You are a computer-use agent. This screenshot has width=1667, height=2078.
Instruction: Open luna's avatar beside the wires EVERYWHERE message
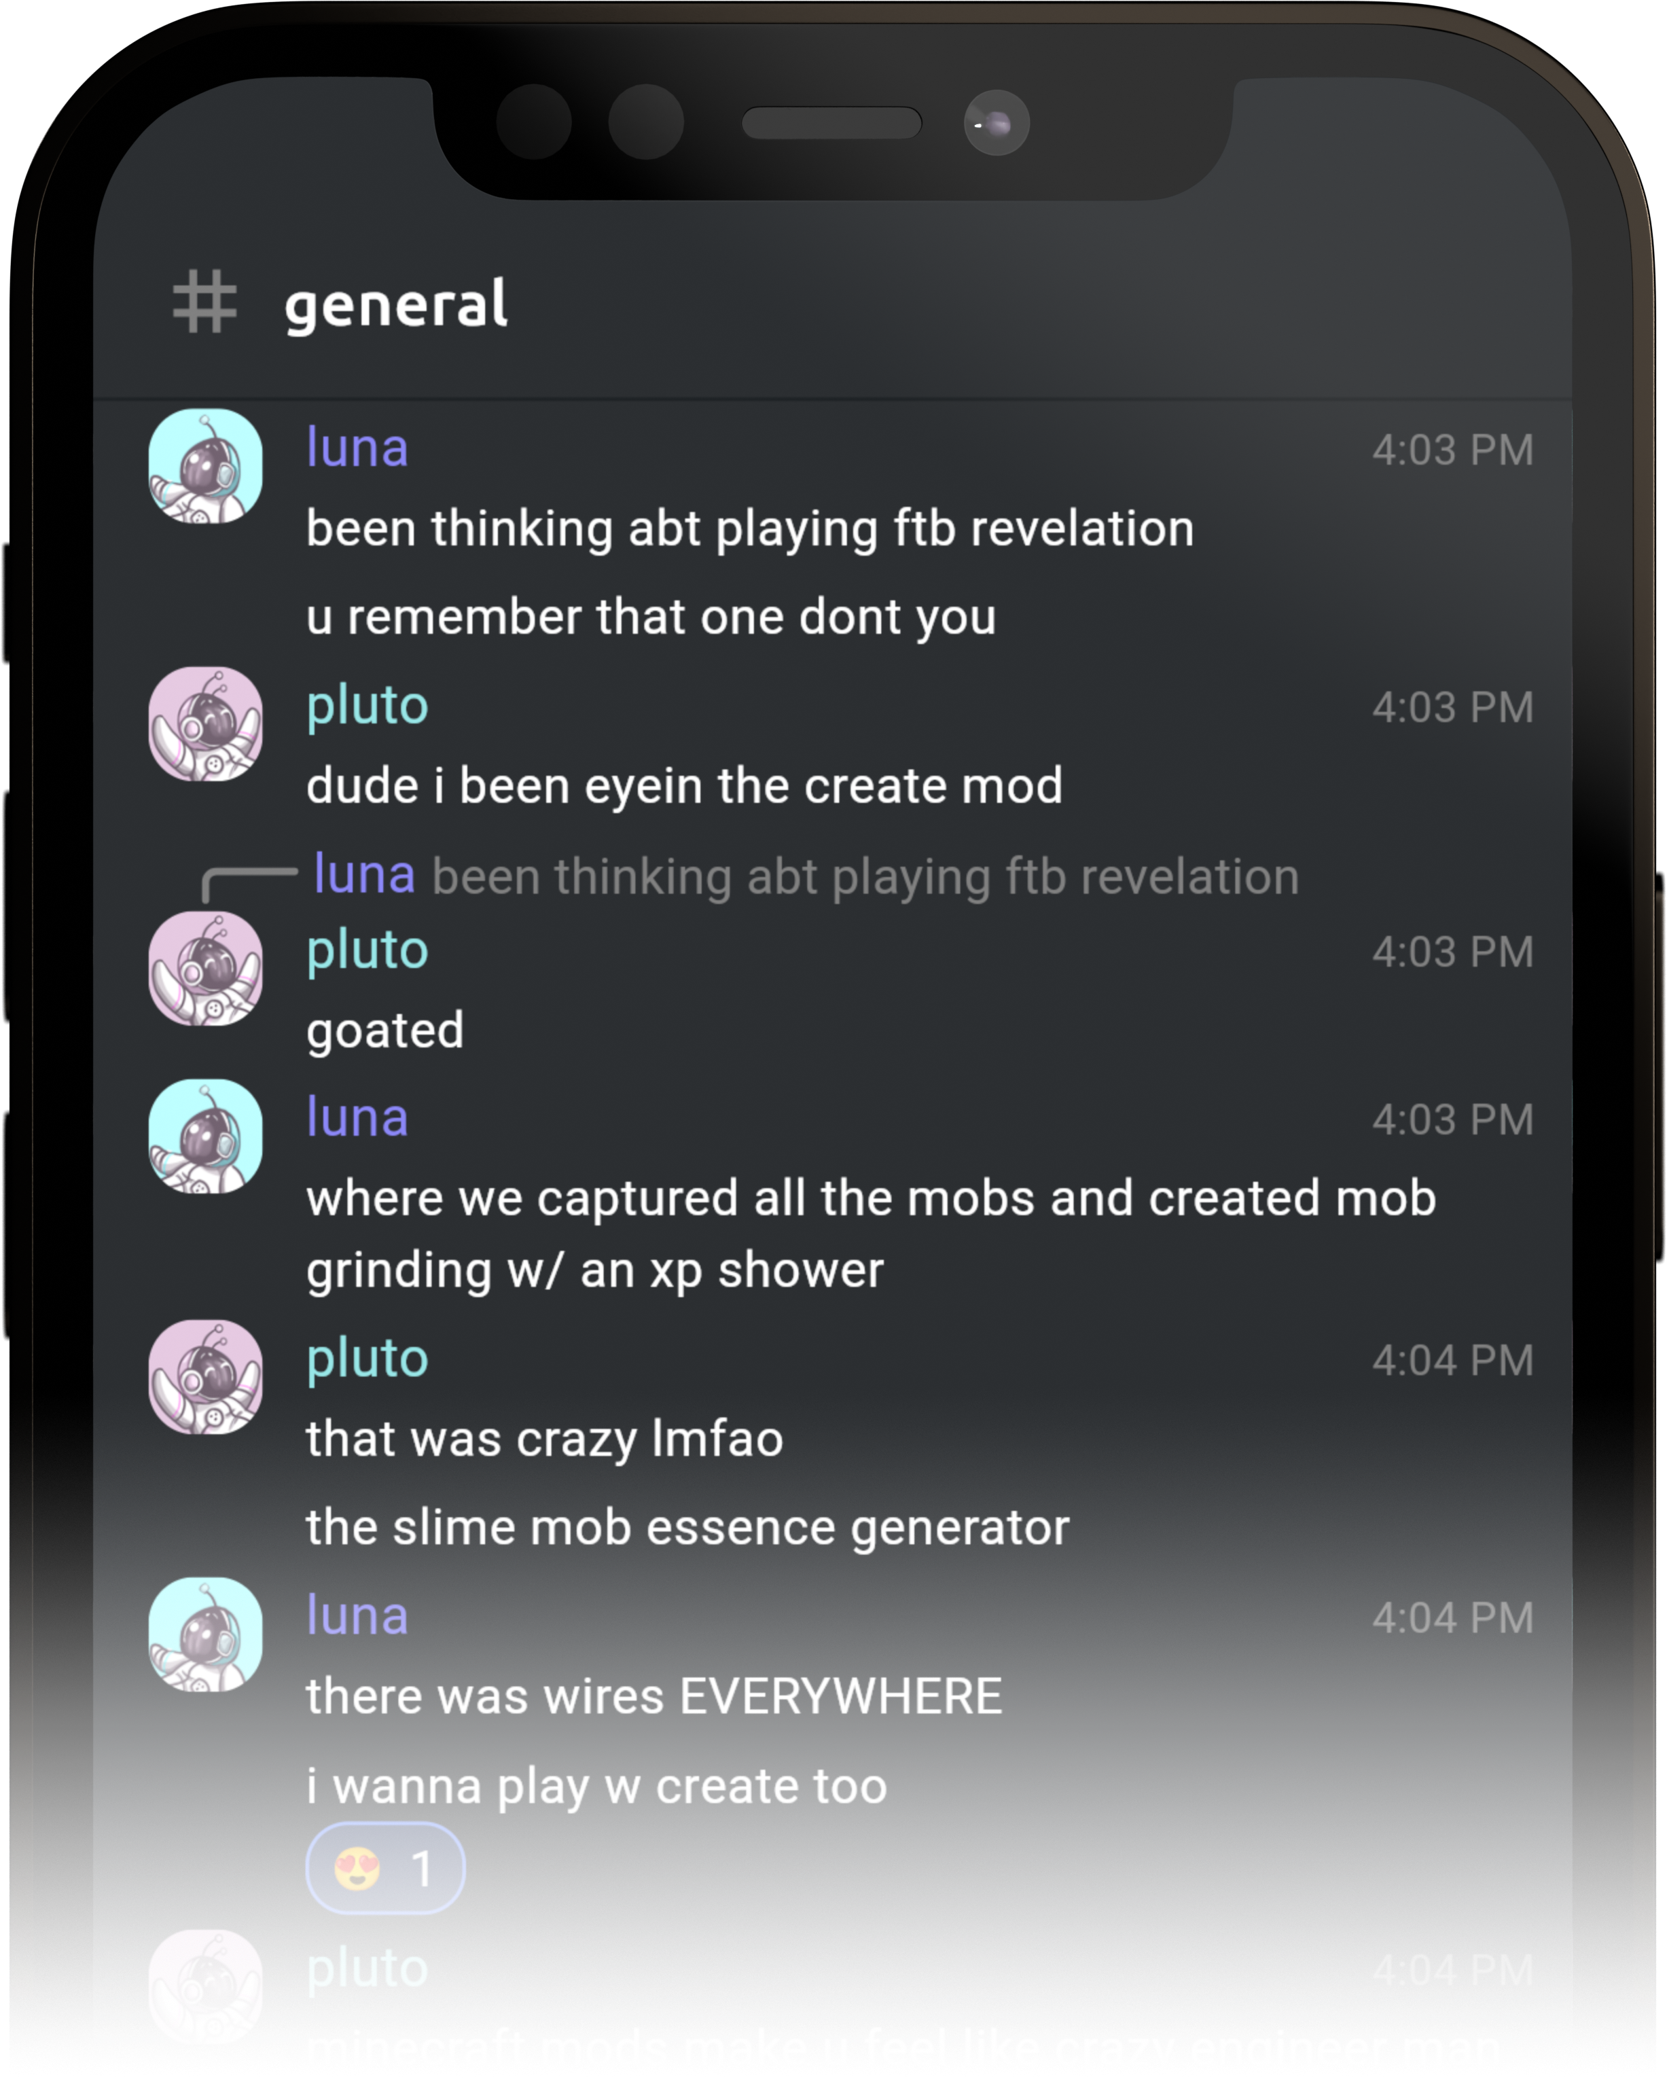[x=205, y=1634]
